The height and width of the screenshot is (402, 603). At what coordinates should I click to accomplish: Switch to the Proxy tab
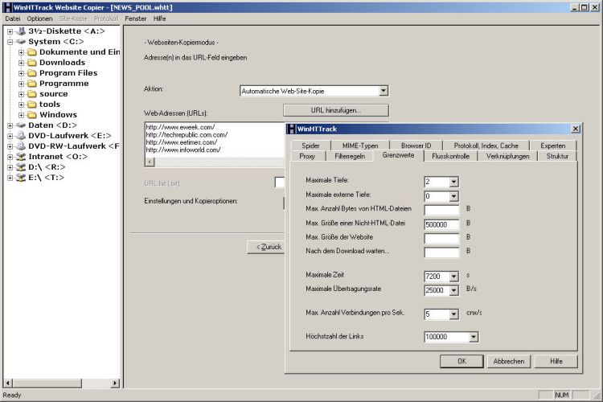(307, 156)
